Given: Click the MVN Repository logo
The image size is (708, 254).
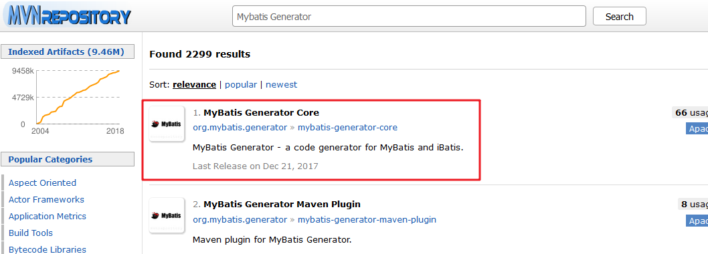Looking at the screenshot, I should coord(68,16).
